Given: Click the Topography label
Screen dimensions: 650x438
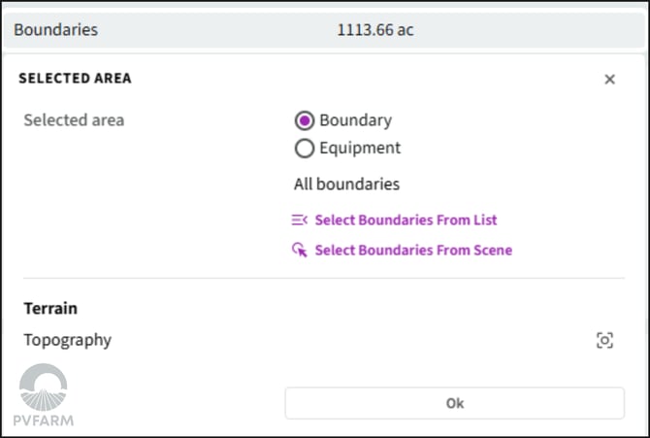Looking at the screenshot, I should 68,340.
